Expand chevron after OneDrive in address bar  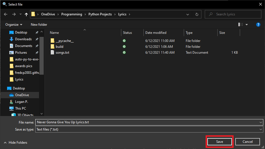[x=58, y=14]
